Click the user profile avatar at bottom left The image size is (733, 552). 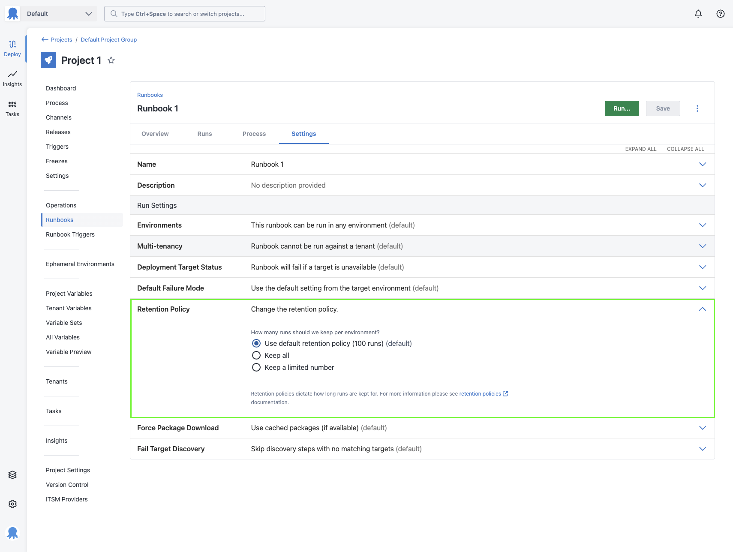[x=12, y=533]
